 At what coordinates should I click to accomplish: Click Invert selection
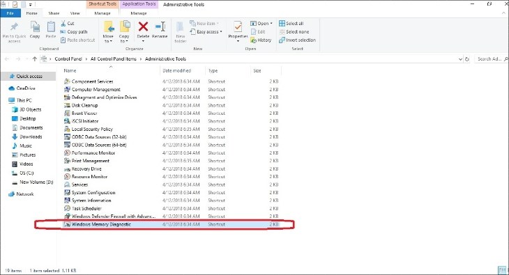click(297, 40)
